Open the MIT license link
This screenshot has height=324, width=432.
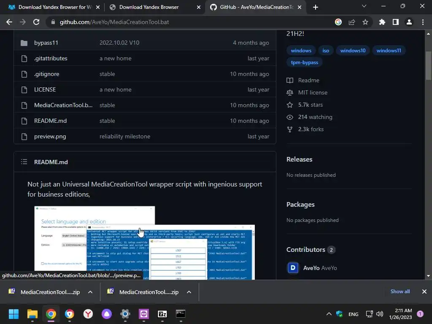(313, 92)
